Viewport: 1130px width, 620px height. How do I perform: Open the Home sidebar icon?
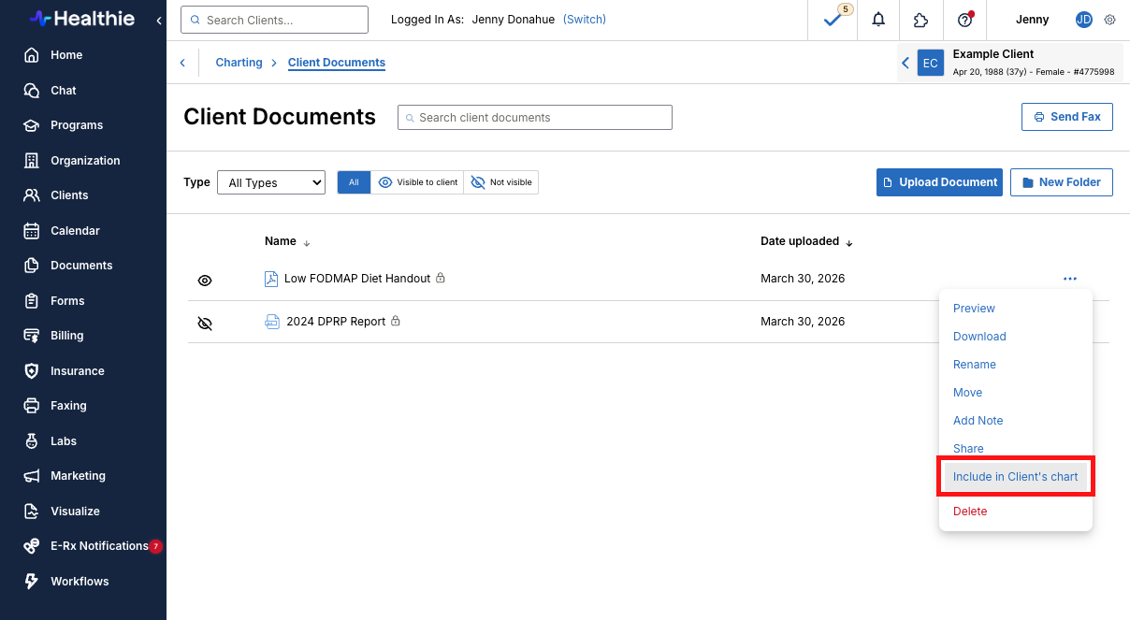click(x=32, y=55)
